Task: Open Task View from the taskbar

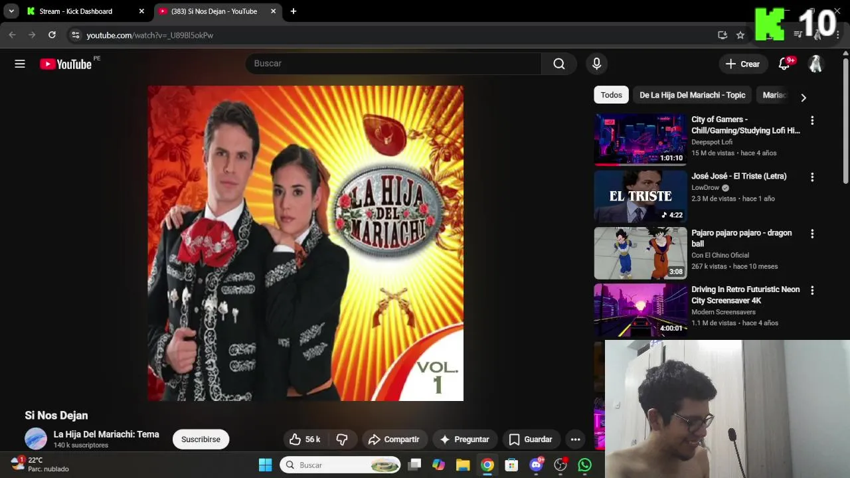Action: pos(414,465)
